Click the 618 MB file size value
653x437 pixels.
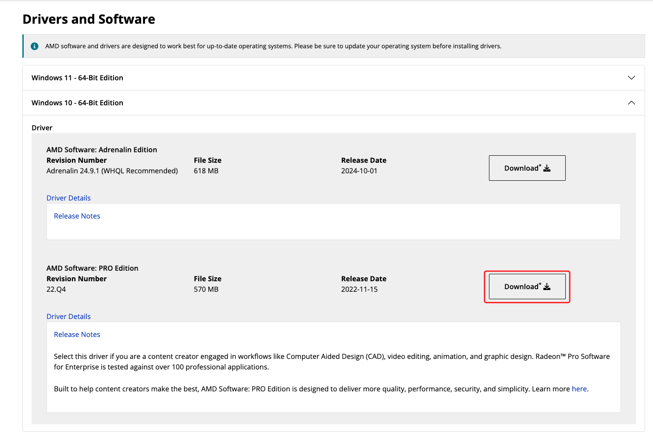click(206, 171)
